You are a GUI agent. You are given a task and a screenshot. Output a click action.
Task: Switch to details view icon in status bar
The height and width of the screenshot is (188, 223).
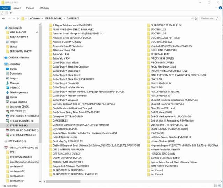(x=215, y=186)
